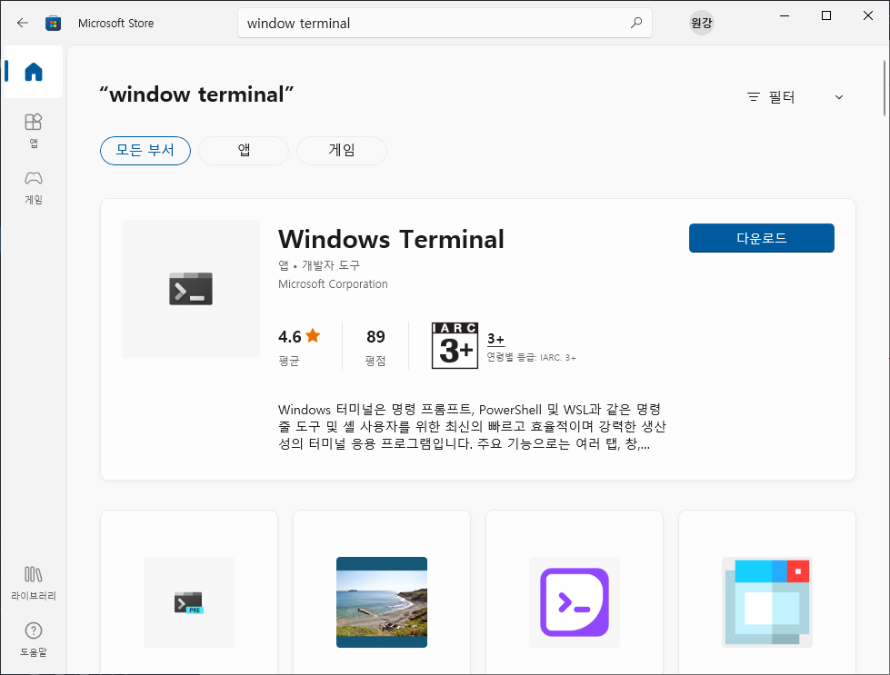Select the 모든 부서 filter tab
This screenshot has height=675, width=890.
[145, 150]
